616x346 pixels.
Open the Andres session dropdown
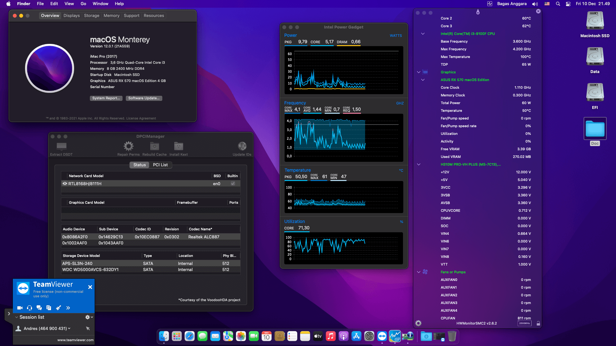(69, 328)
